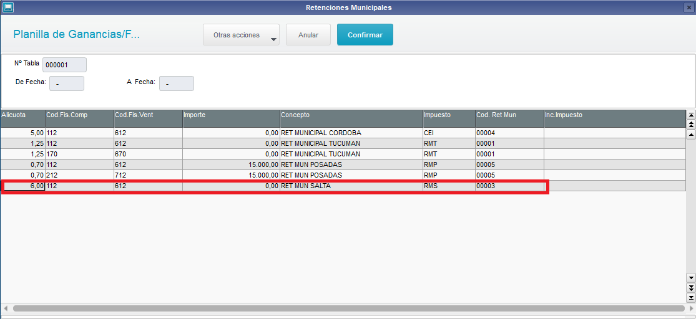Click the 15.000,00 importe in the 712 row

pos(231,176)
